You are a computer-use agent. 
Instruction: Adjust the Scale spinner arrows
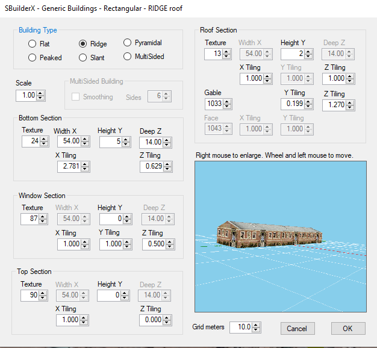40,95
